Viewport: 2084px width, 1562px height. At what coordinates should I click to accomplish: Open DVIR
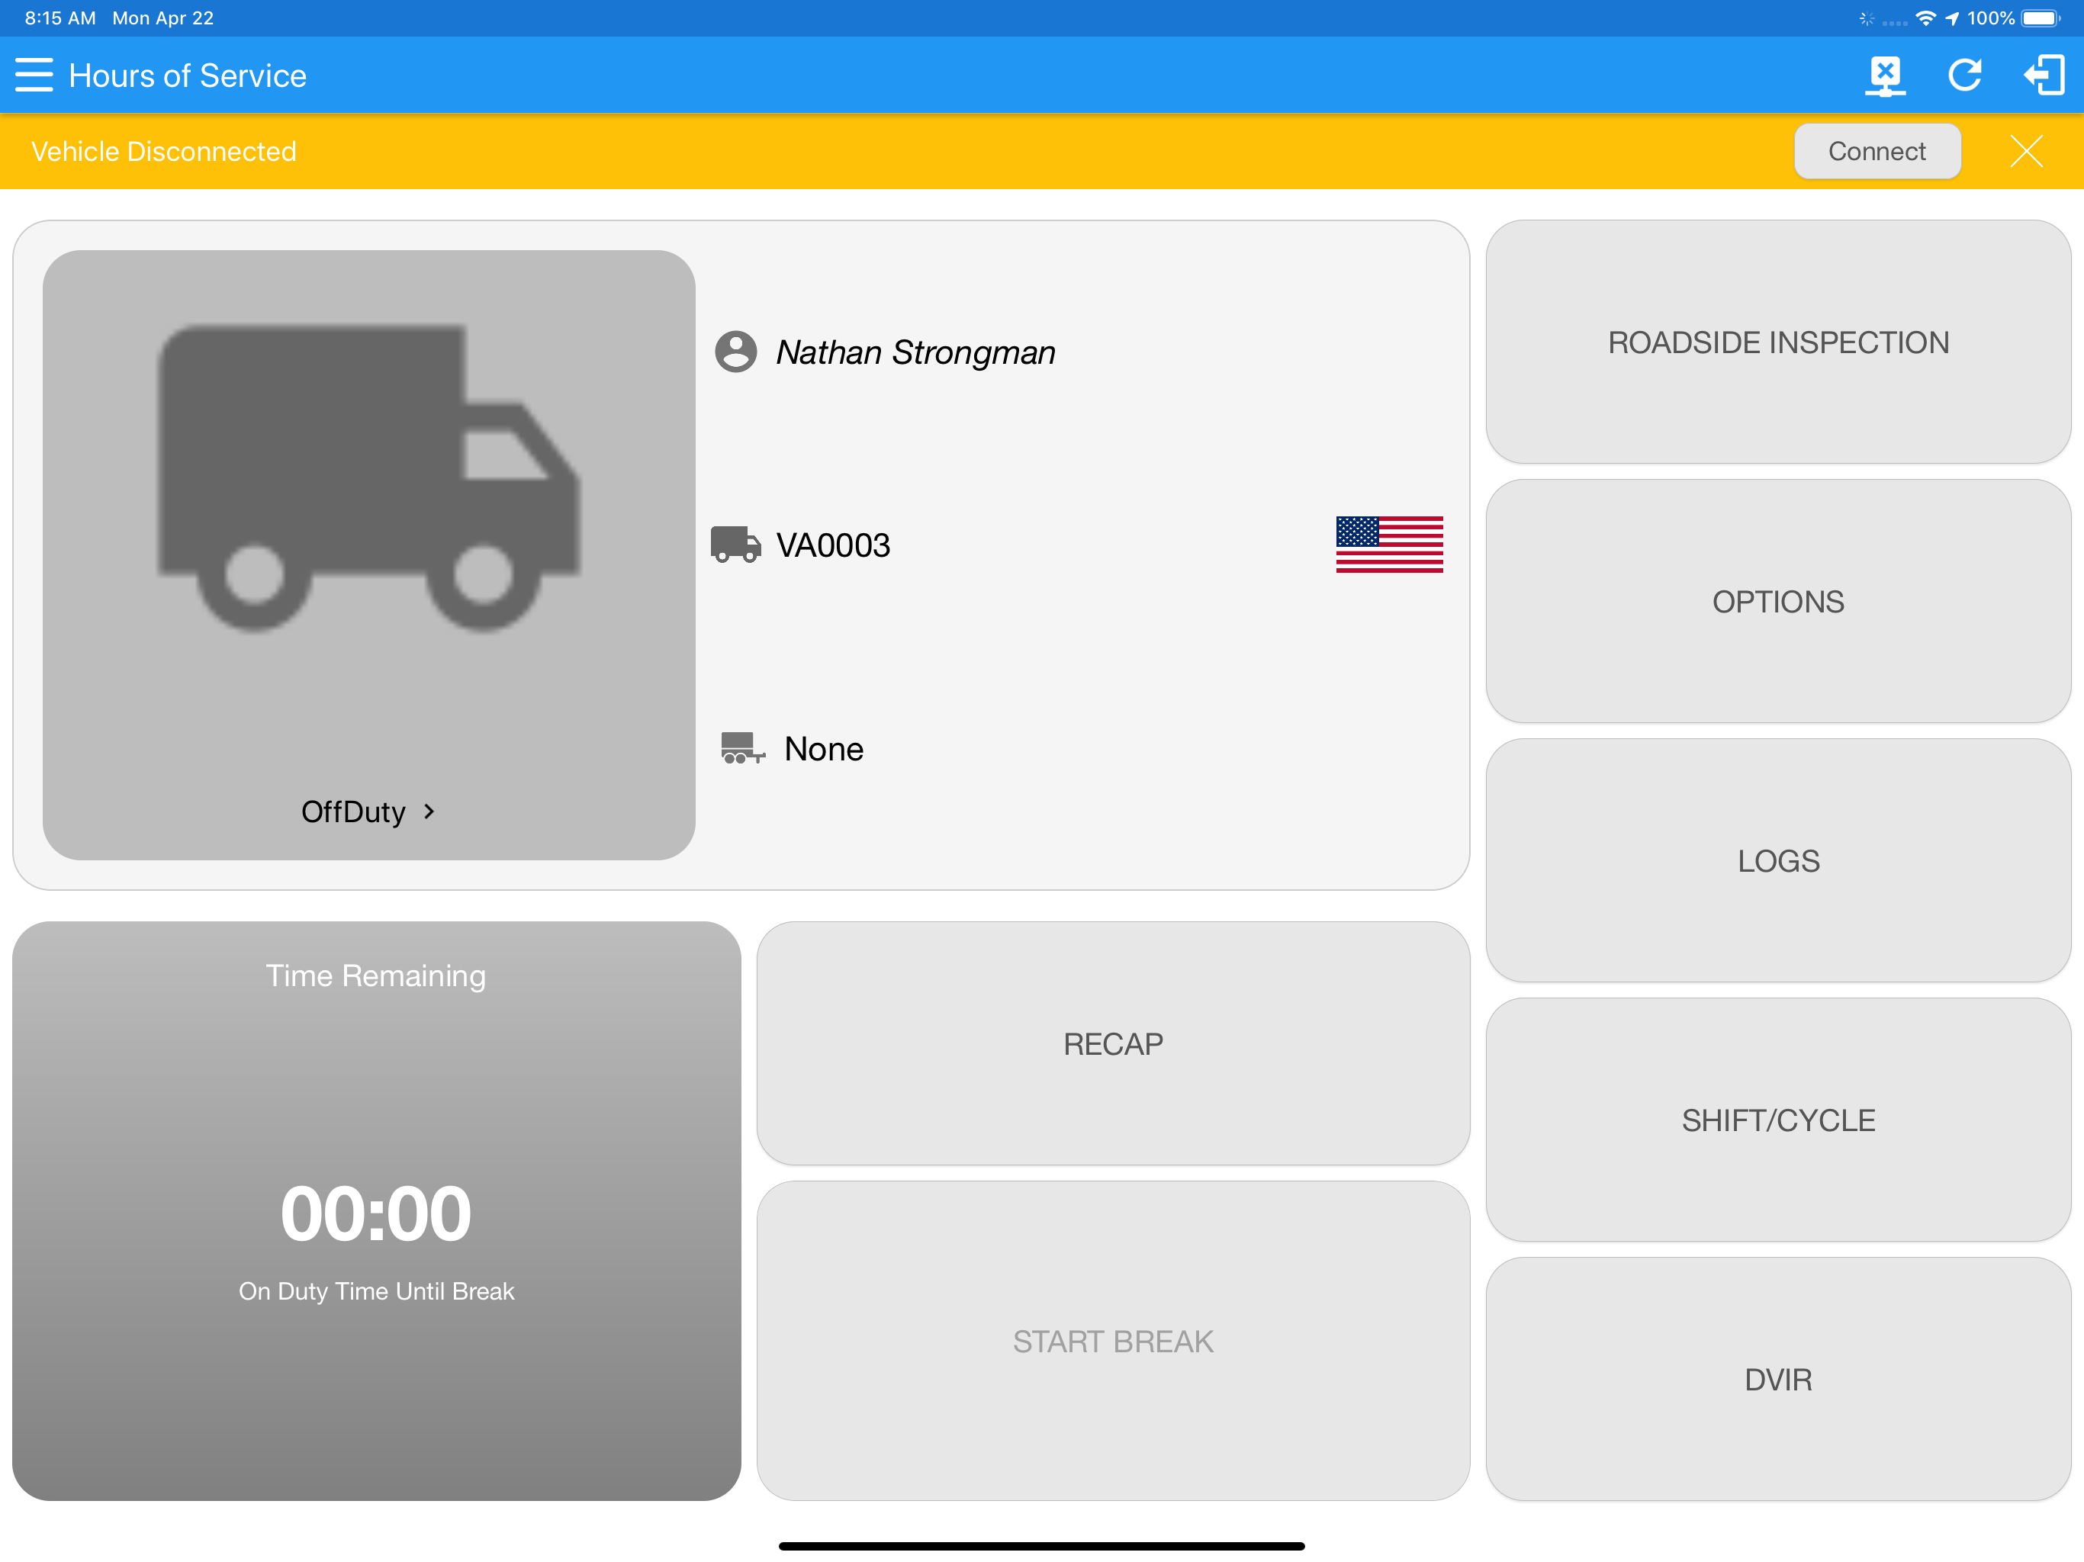pyautogui.click(x=1778, y=1379)
